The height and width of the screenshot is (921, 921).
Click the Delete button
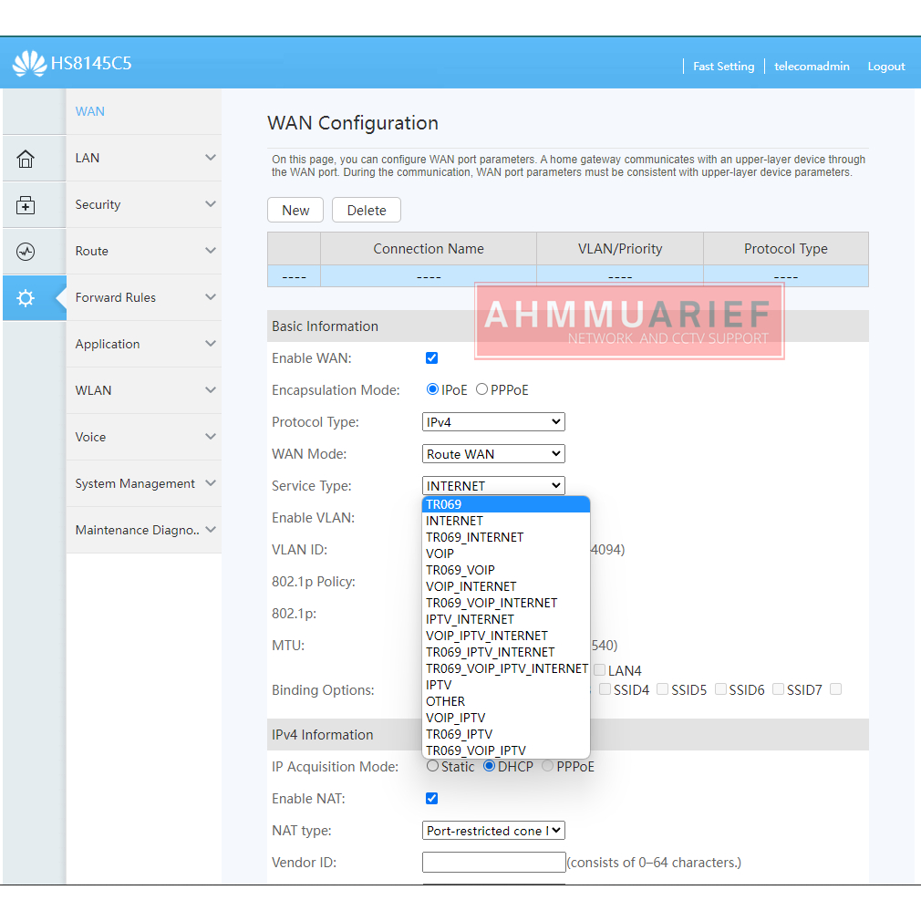[367, 211]
